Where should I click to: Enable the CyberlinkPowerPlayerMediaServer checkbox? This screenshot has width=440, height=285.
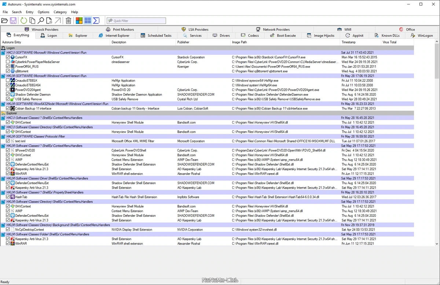(8, 62)
